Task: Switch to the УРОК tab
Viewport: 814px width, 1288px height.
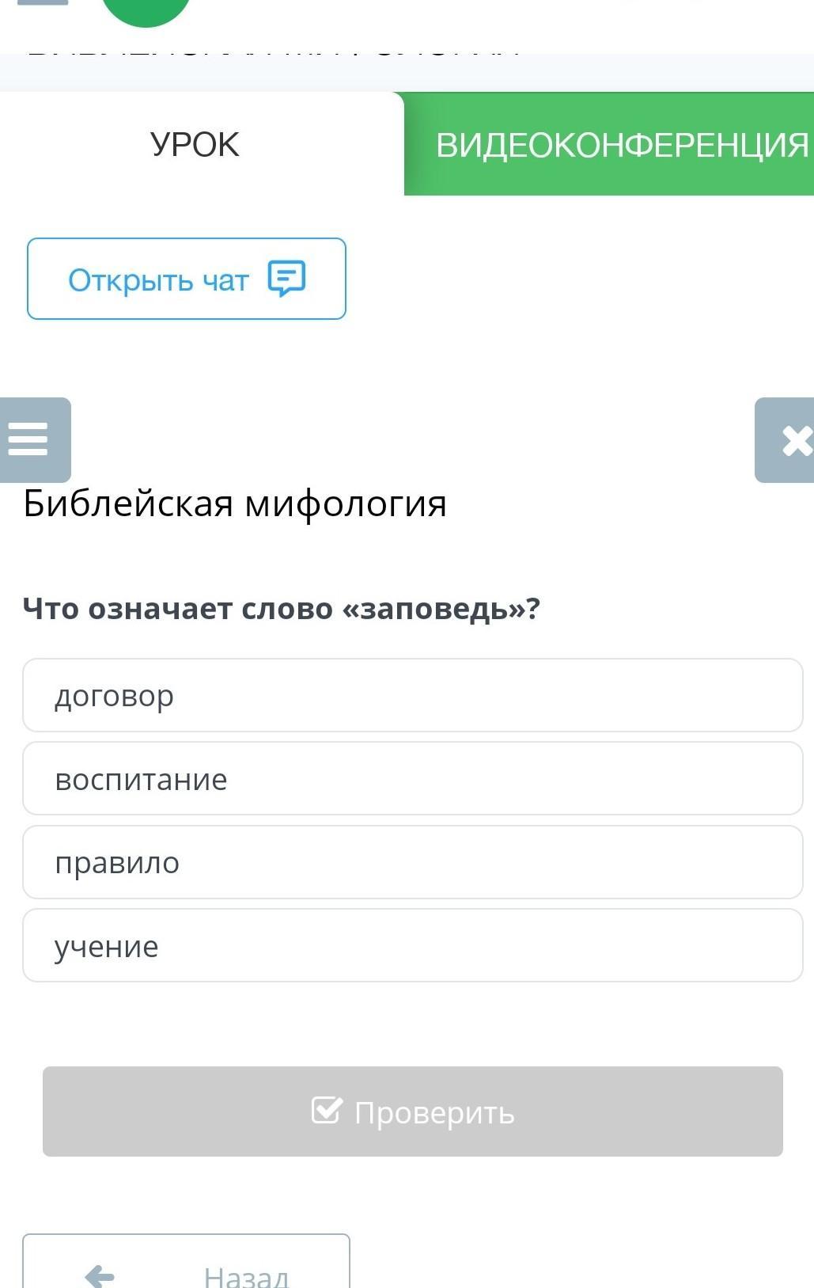Action: pos(195,145)
